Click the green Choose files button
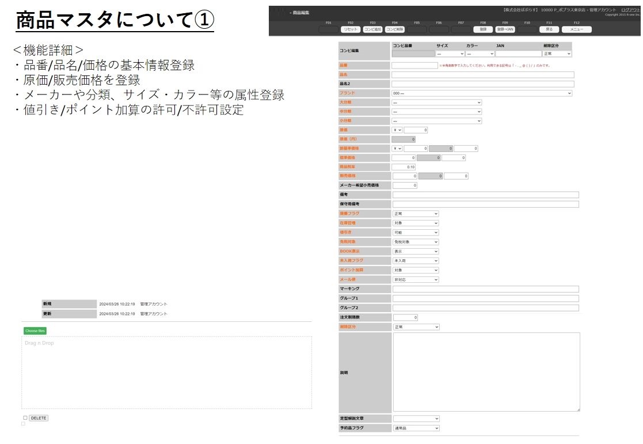643x444 pixels. 35,331
